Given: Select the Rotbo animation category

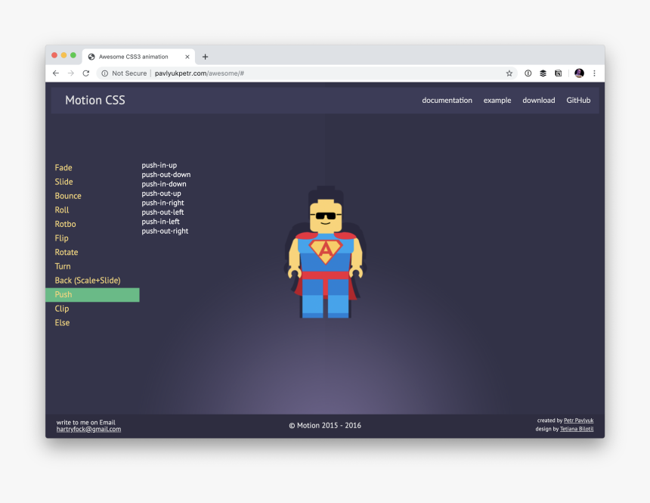Looking at the screenshot, I should tap(66, 224).
